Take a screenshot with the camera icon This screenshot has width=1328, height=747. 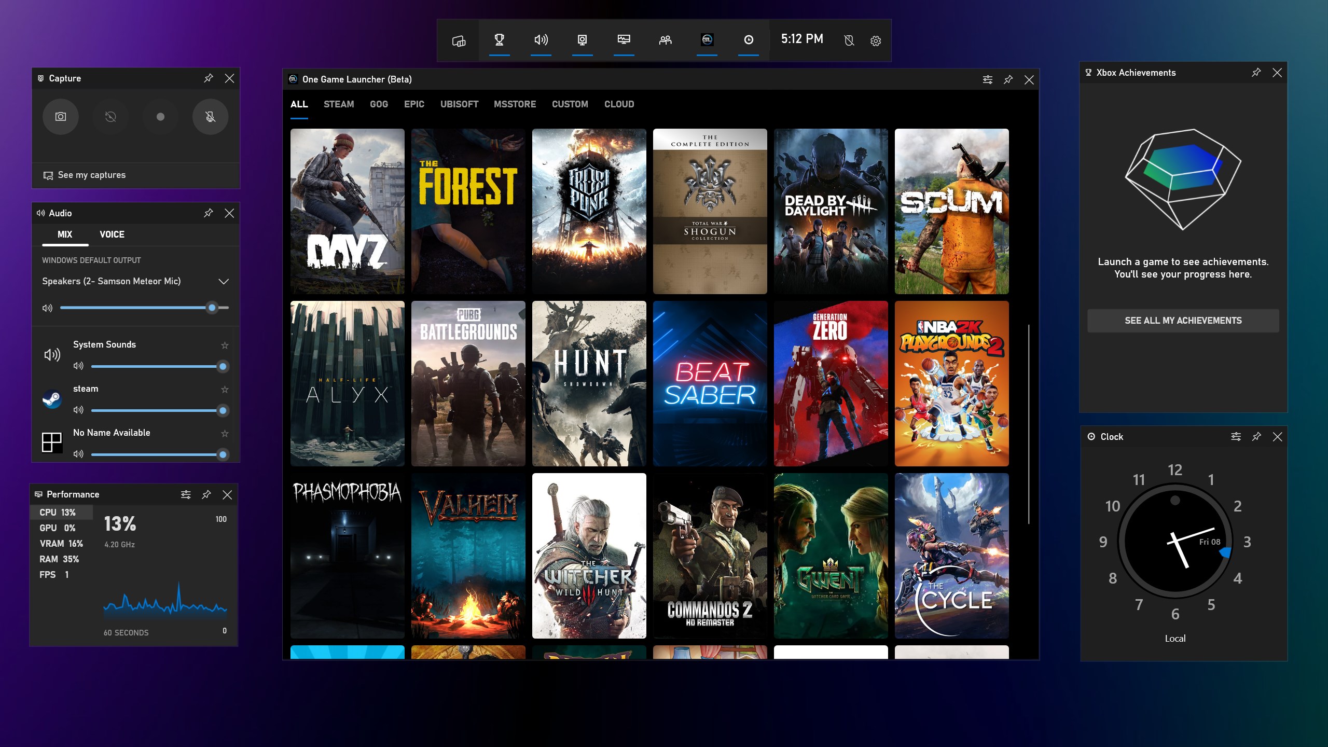tap(61, 117)
